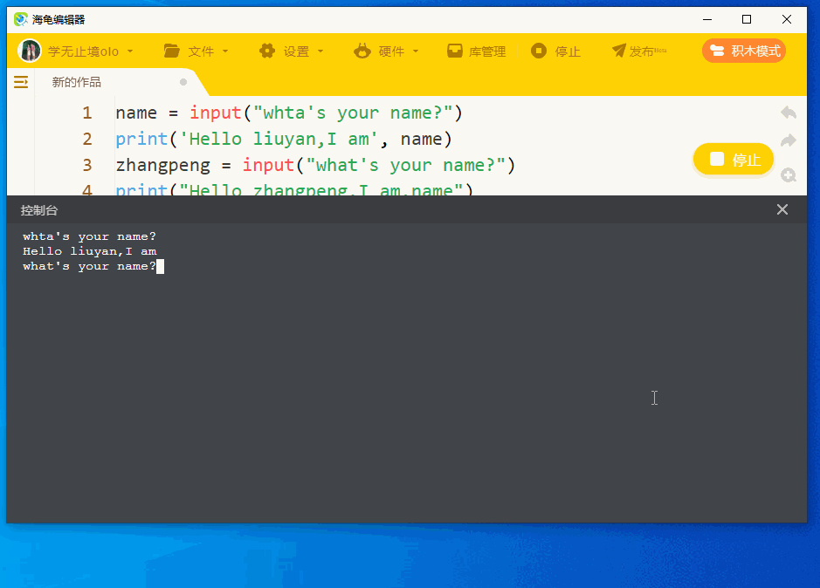Expand the 硬件 dropdown arrow
This screenshot has width=820, height=588.
(x=416, y=51)
